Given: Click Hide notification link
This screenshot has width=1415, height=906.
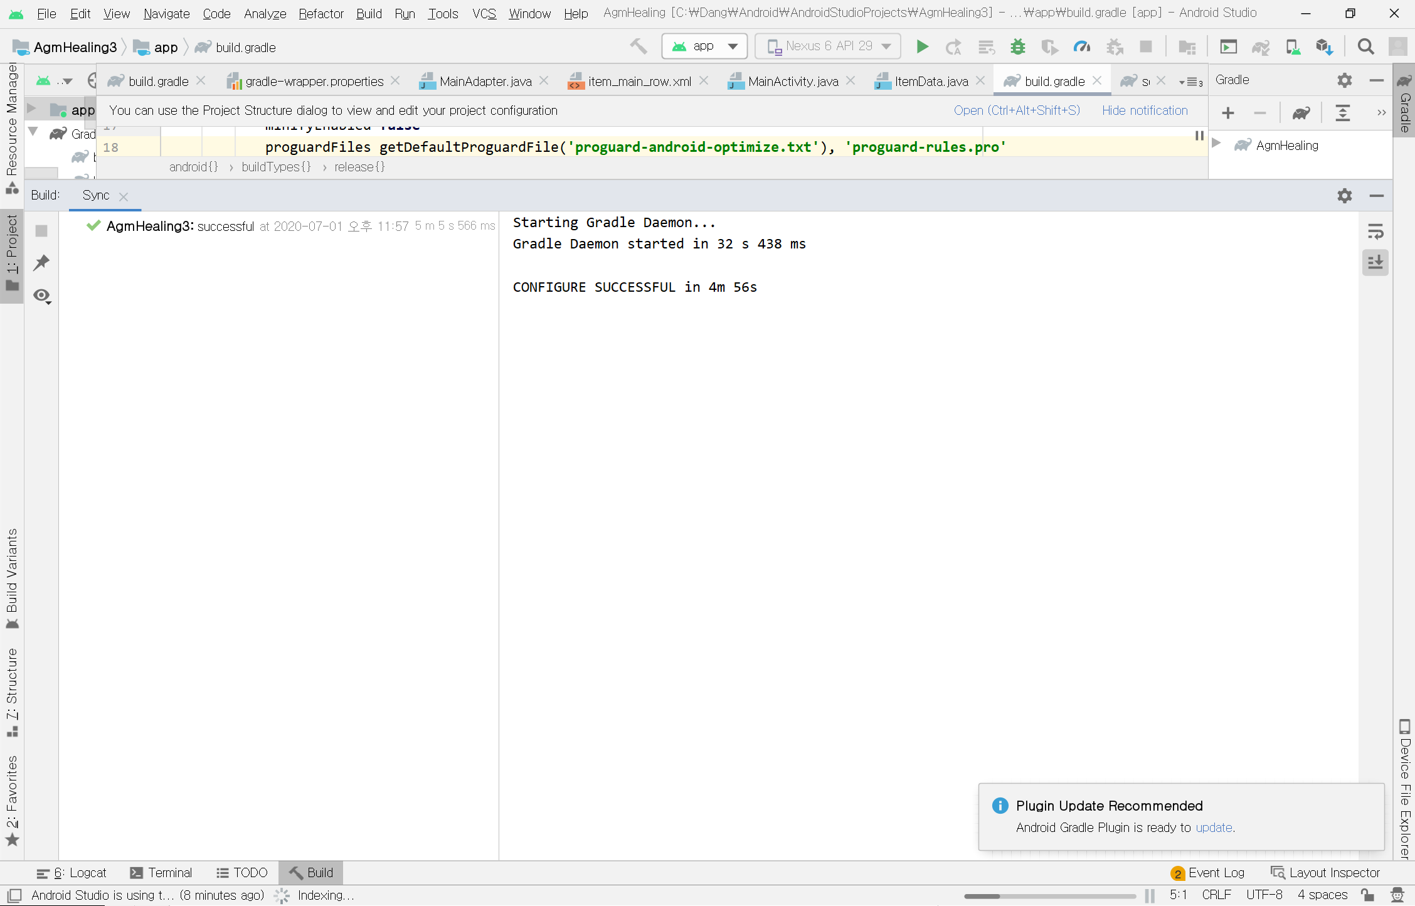Looking at the screenshot, I should [1145, 110].
